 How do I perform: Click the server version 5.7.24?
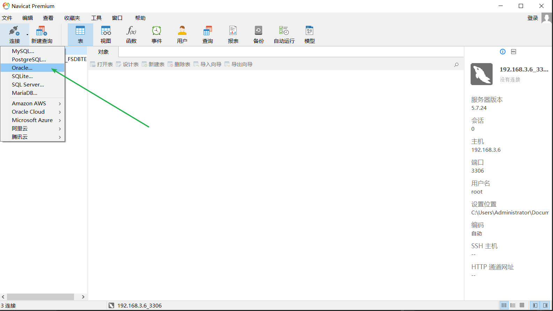(479, 108)
